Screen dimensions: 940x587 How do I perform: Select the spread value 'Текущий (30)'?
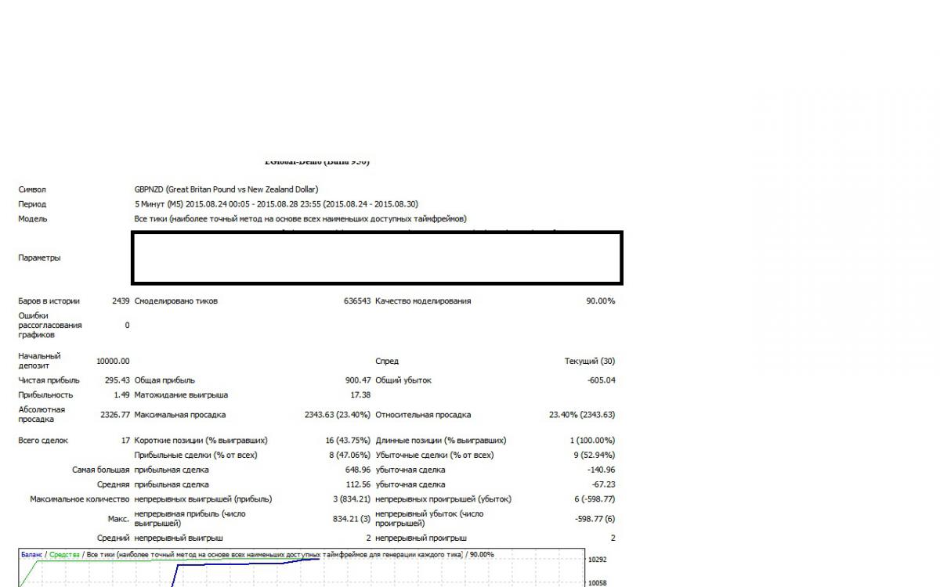click(590, 362)
